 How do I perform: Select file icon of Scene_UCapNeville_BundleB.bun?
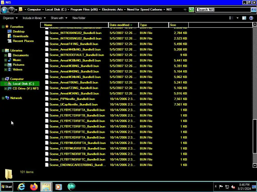(x=47, y=104)
